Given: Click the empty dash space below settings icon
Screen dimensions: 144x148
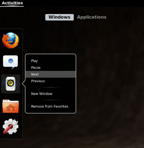Looking at the screenshot, I should (x=11, y=137).
